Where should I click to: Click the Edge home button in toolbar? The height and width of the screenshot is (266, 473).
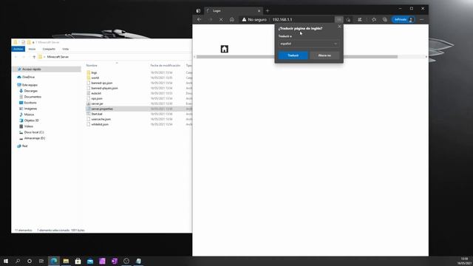(x=231, y=20)
